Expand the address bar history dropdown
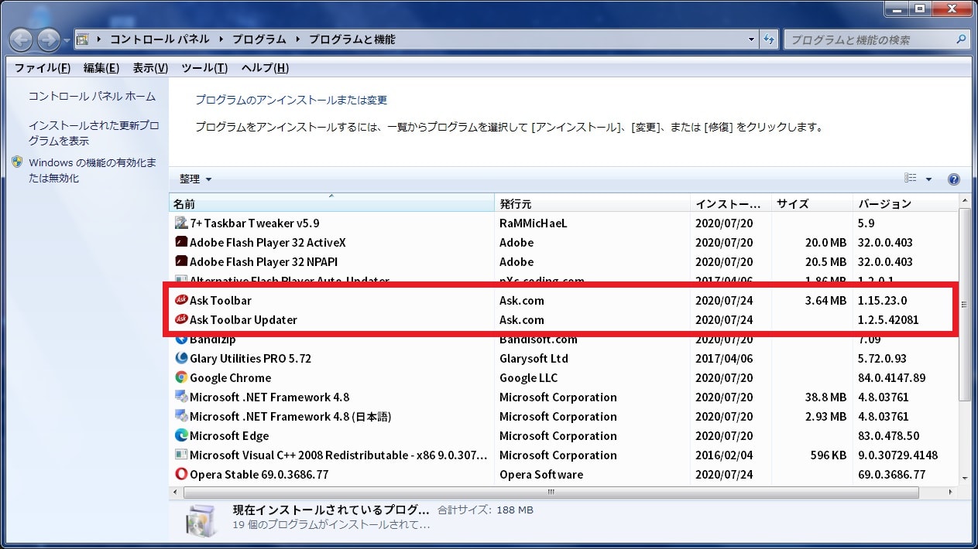Image resolution: width=978 pixels, height=549 pixels. [x=752, y=39]
